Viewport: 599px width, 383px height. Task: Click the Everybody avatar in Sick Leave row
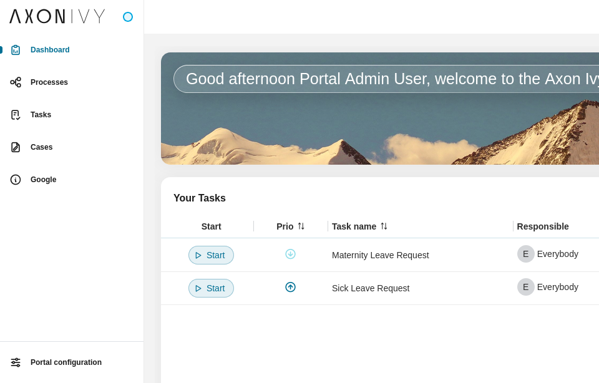[x=525, y=287]
